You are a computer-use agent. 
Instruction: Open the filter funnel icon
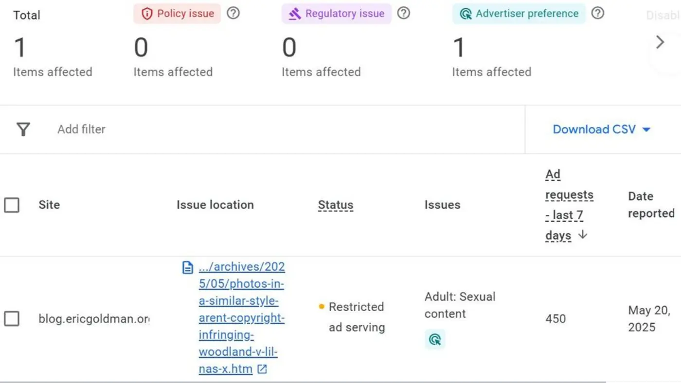pyautogui.click(x=22, y=129)
